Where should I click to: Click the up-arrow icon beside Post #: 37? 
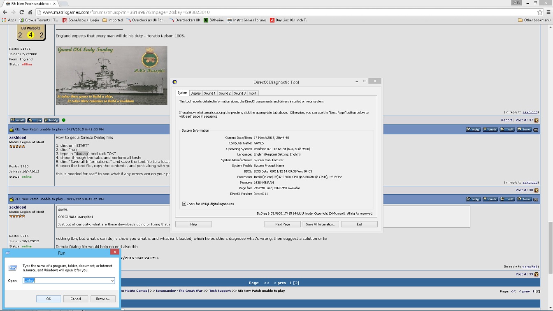(x=536, y=121)
